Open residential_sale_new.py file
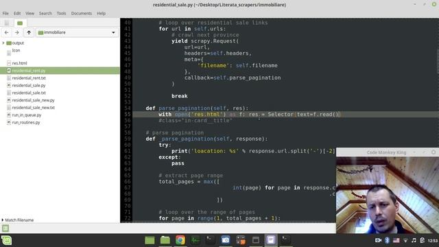 [x=33, y=100]
